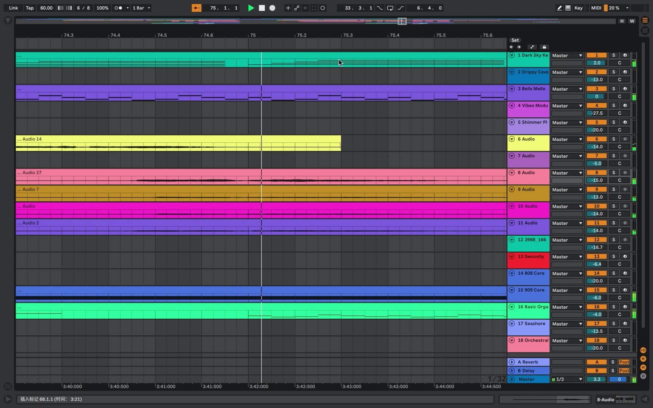Deactivate track 3 Bells Mello activator

pyautogui.click(x=597, y=89)
